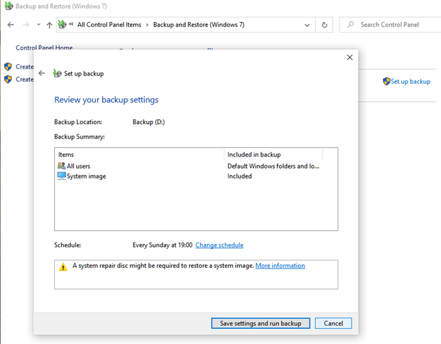Cancel the backup setup dialog
Screen dimensions: 441x344
[x=333, y=323]
